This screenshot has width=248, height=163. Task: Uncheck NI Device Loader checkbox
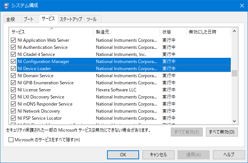pyautogui.click(x=13, y=69)
